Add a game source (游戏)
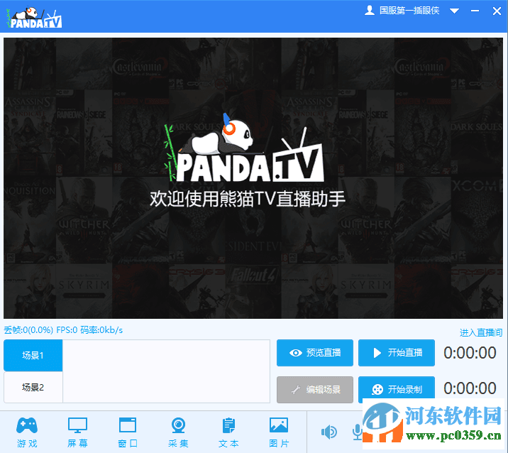This screenshot has width=508, height=453. point(27,432)
